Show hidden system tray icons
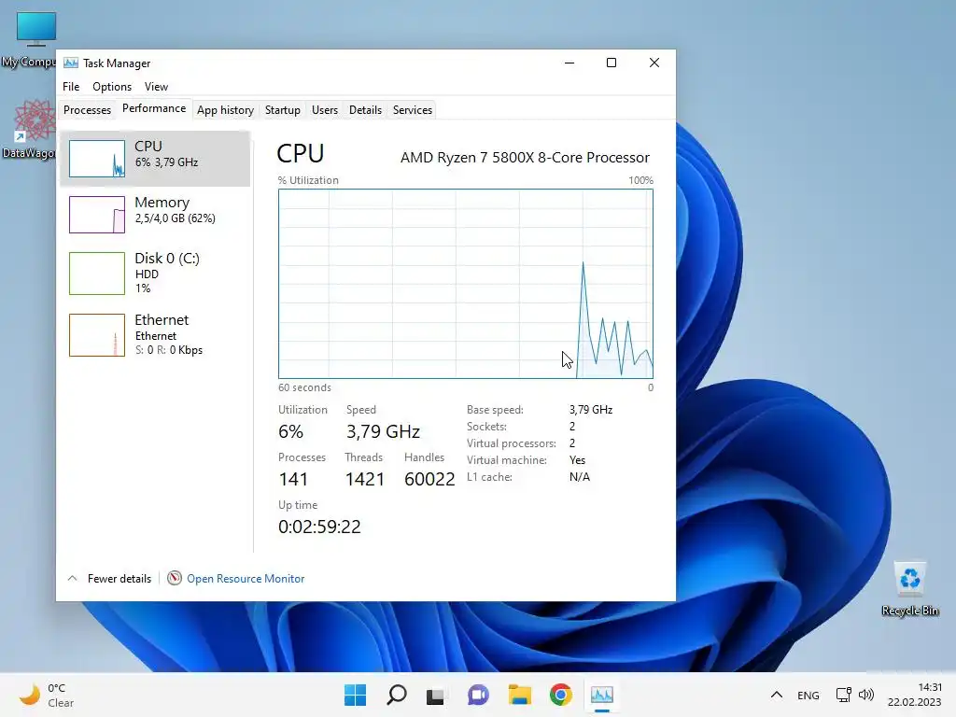This screenshot has height=717, width=956. [x=776, y=695]
